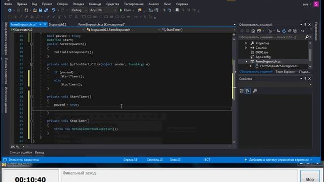Click the comment selected lines icon
This screenshot has height=182, width=324.
pos(164,10)
